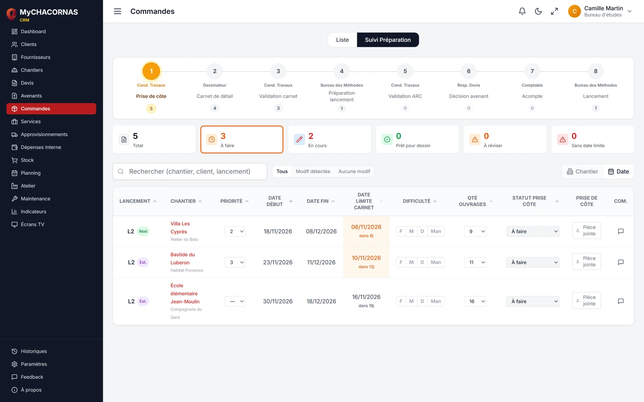This screenshot has width=644, height=402.
Task: Toggle difficulty F for Villa Les Cyprès
Action: coord(401,231)
